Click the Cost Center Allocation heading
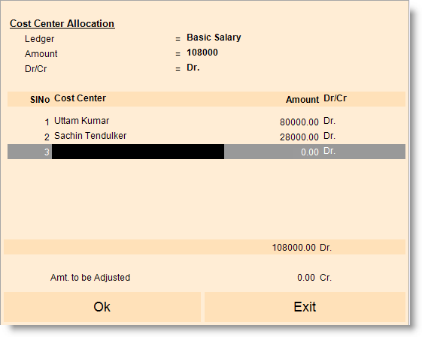 point(62,23)
